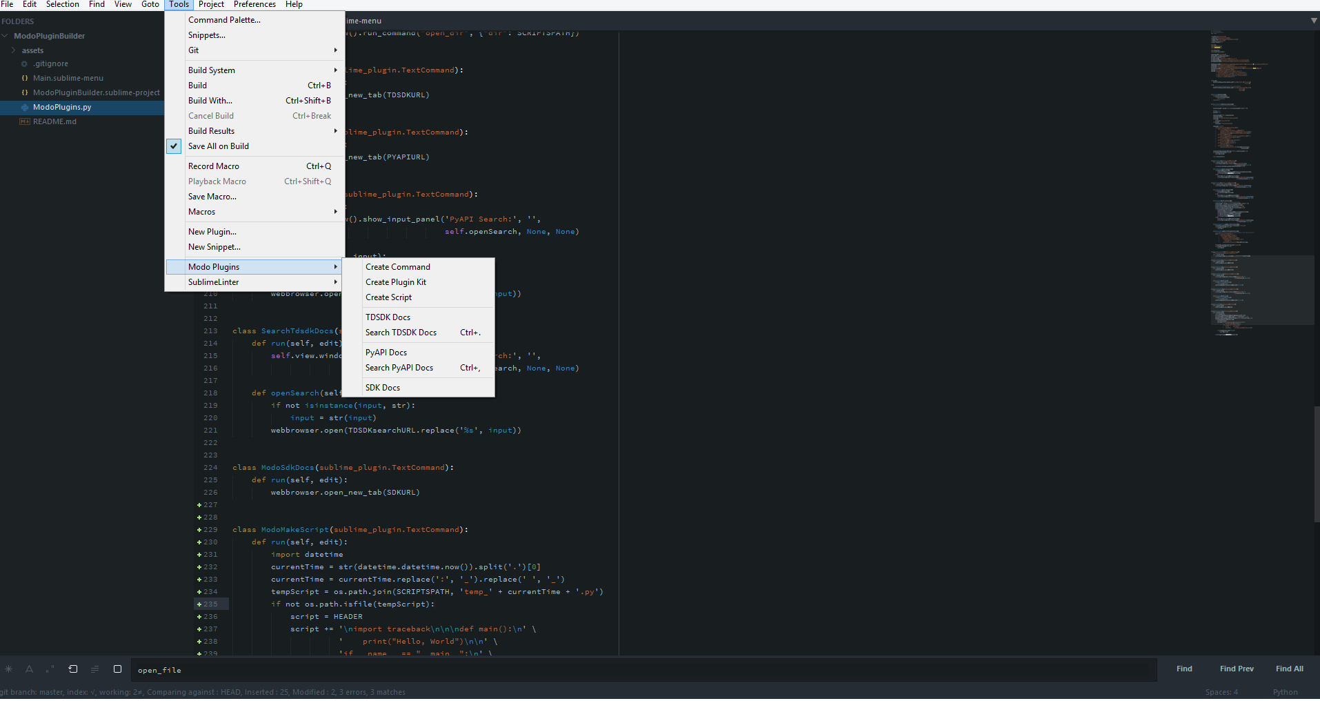Screen dimensions: 1320x701
Task: Toggle regular expression mode in find panel
Action: coord(8,669)
